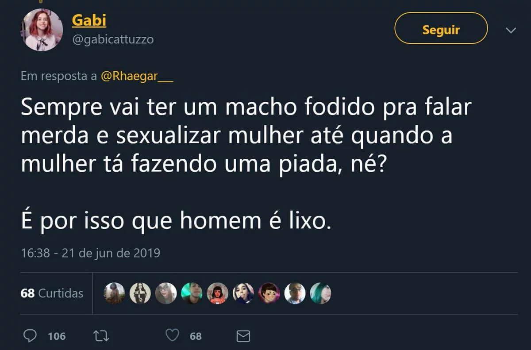Viewport: 531px width, 350px height.
Task: Visit the @gabicattuzzo handle
Action: click(x=112, y=39)
